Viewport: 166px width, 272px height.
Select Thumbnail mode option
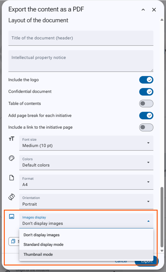(x=86, y=255)
